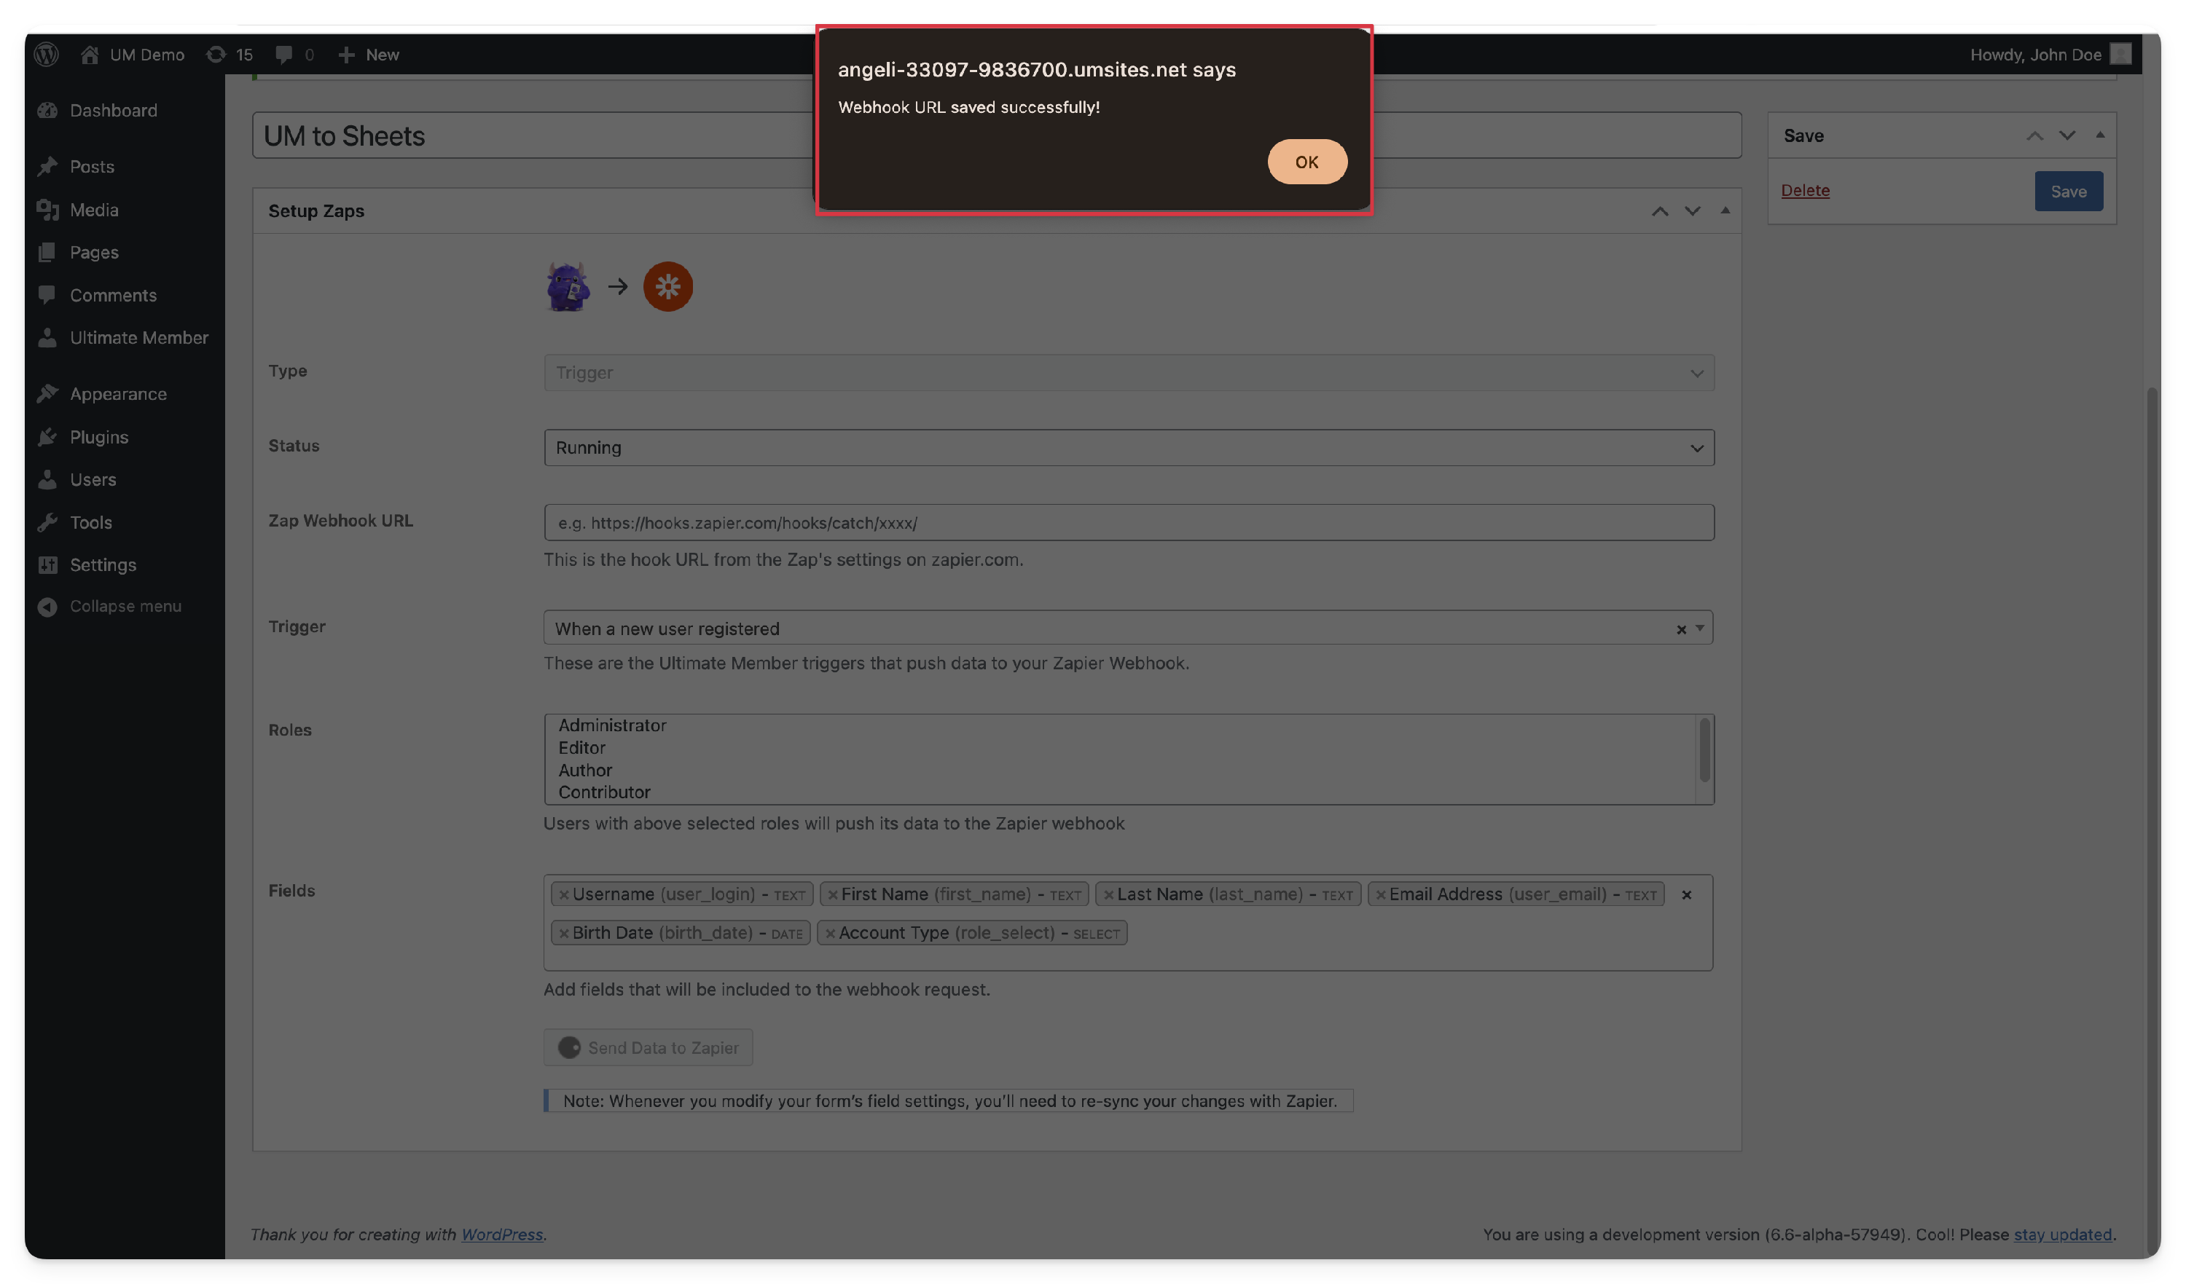This screenshot has width=2186, height=1284.
Task: Click the UM to Sheets title field
Action: point(996,136)
